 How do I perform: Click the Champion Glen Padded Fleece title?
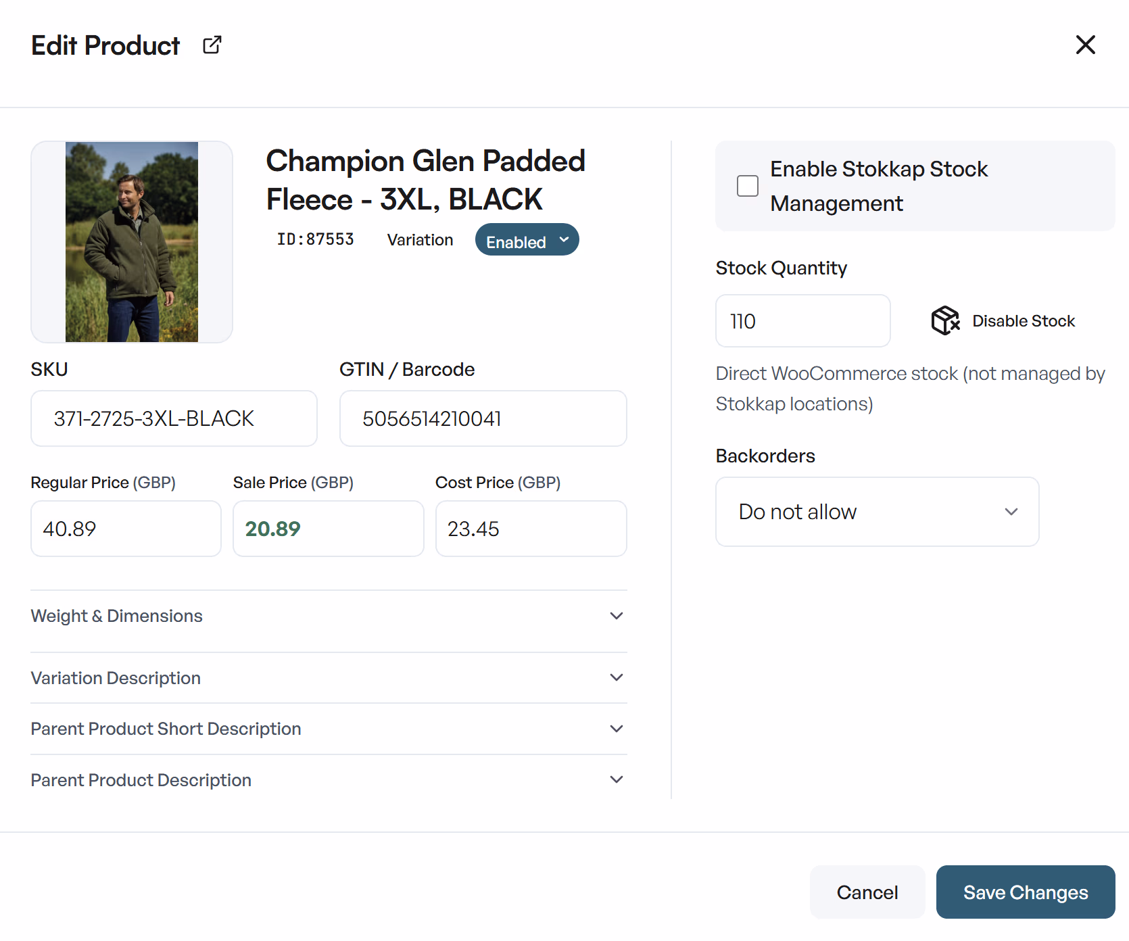click(425, 180)
